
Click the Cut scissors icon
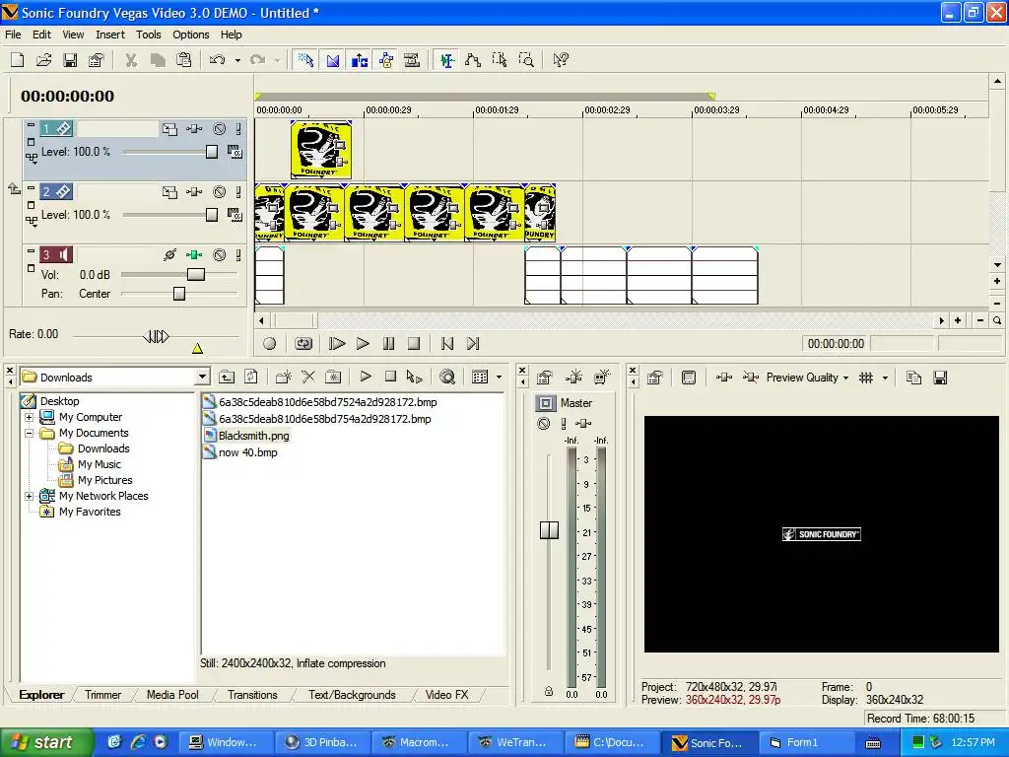(131, 60)
